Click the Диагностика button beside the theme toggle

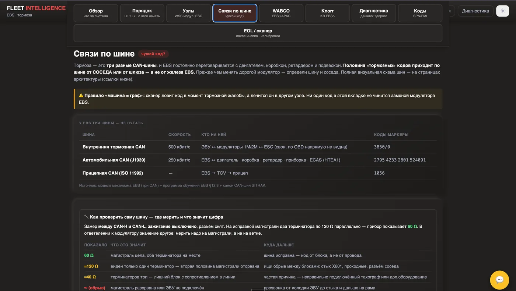(475, 11)
